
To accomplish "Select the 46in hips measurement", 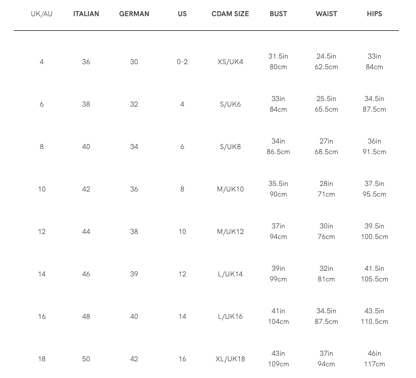I will 374,354.
